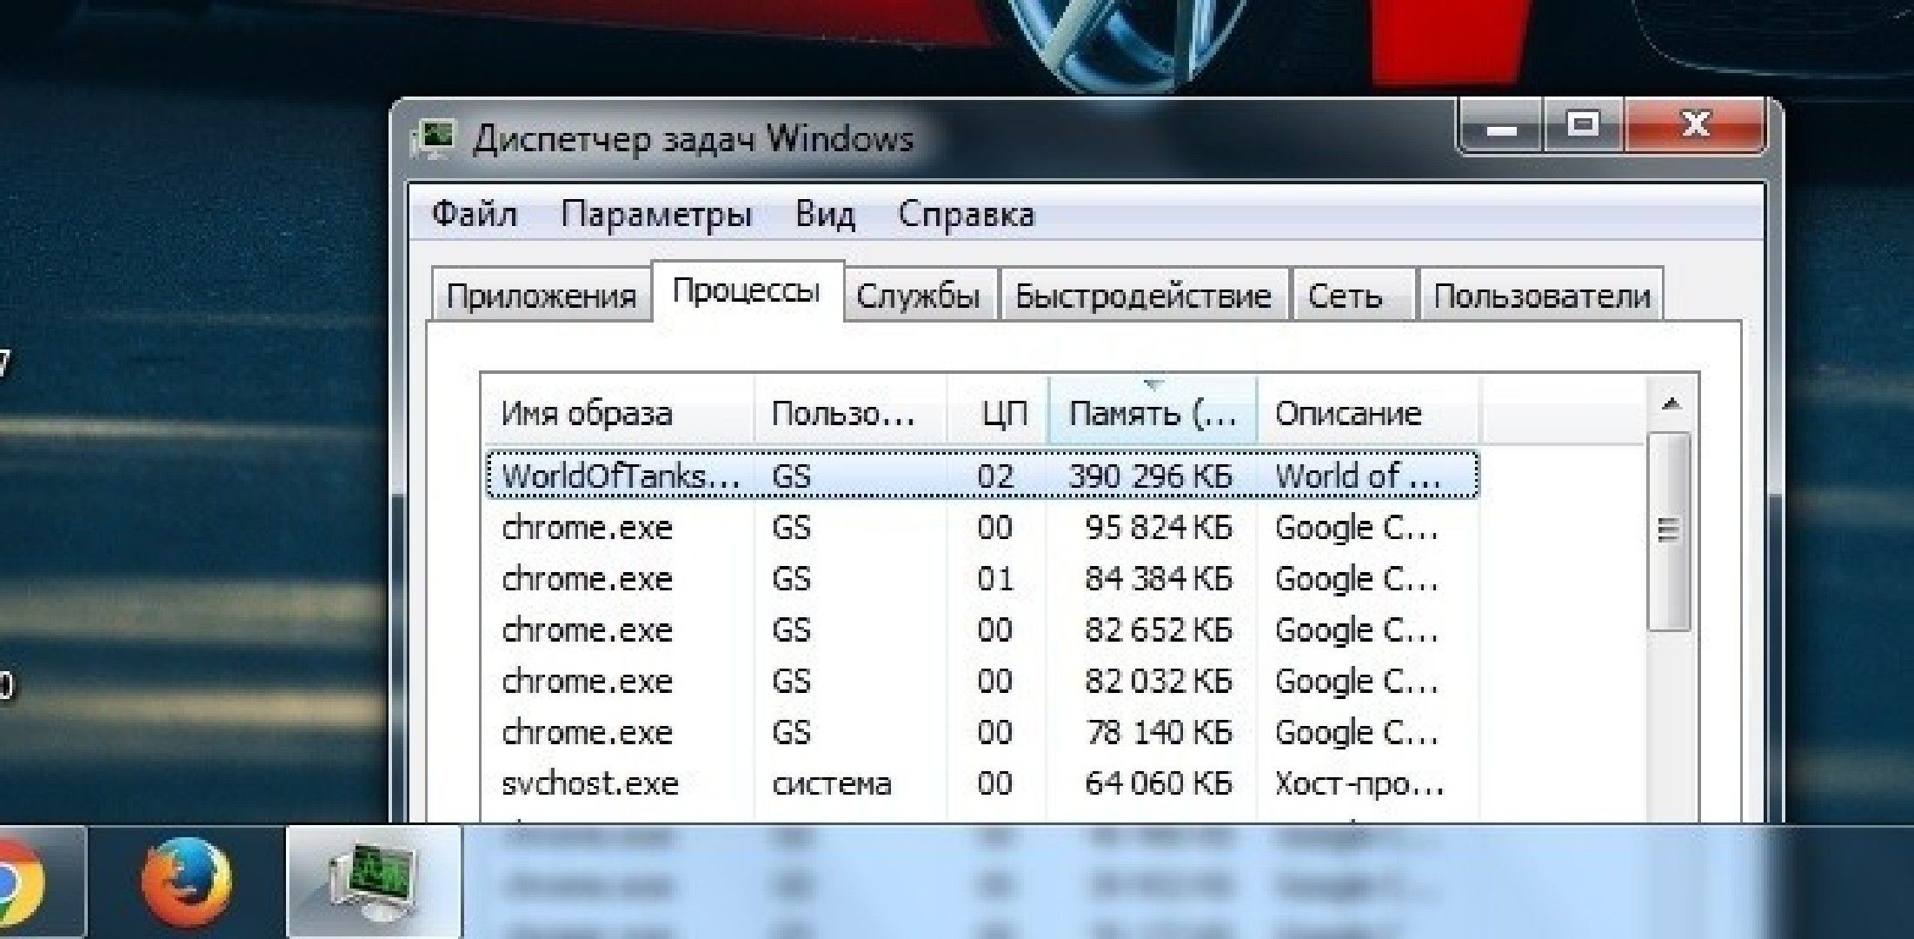Image resolution: width=1914 pixels, height=939 pixels.
Task: Select chrome.exe using 95 824 КБ
Action: [x=982, y=528]
